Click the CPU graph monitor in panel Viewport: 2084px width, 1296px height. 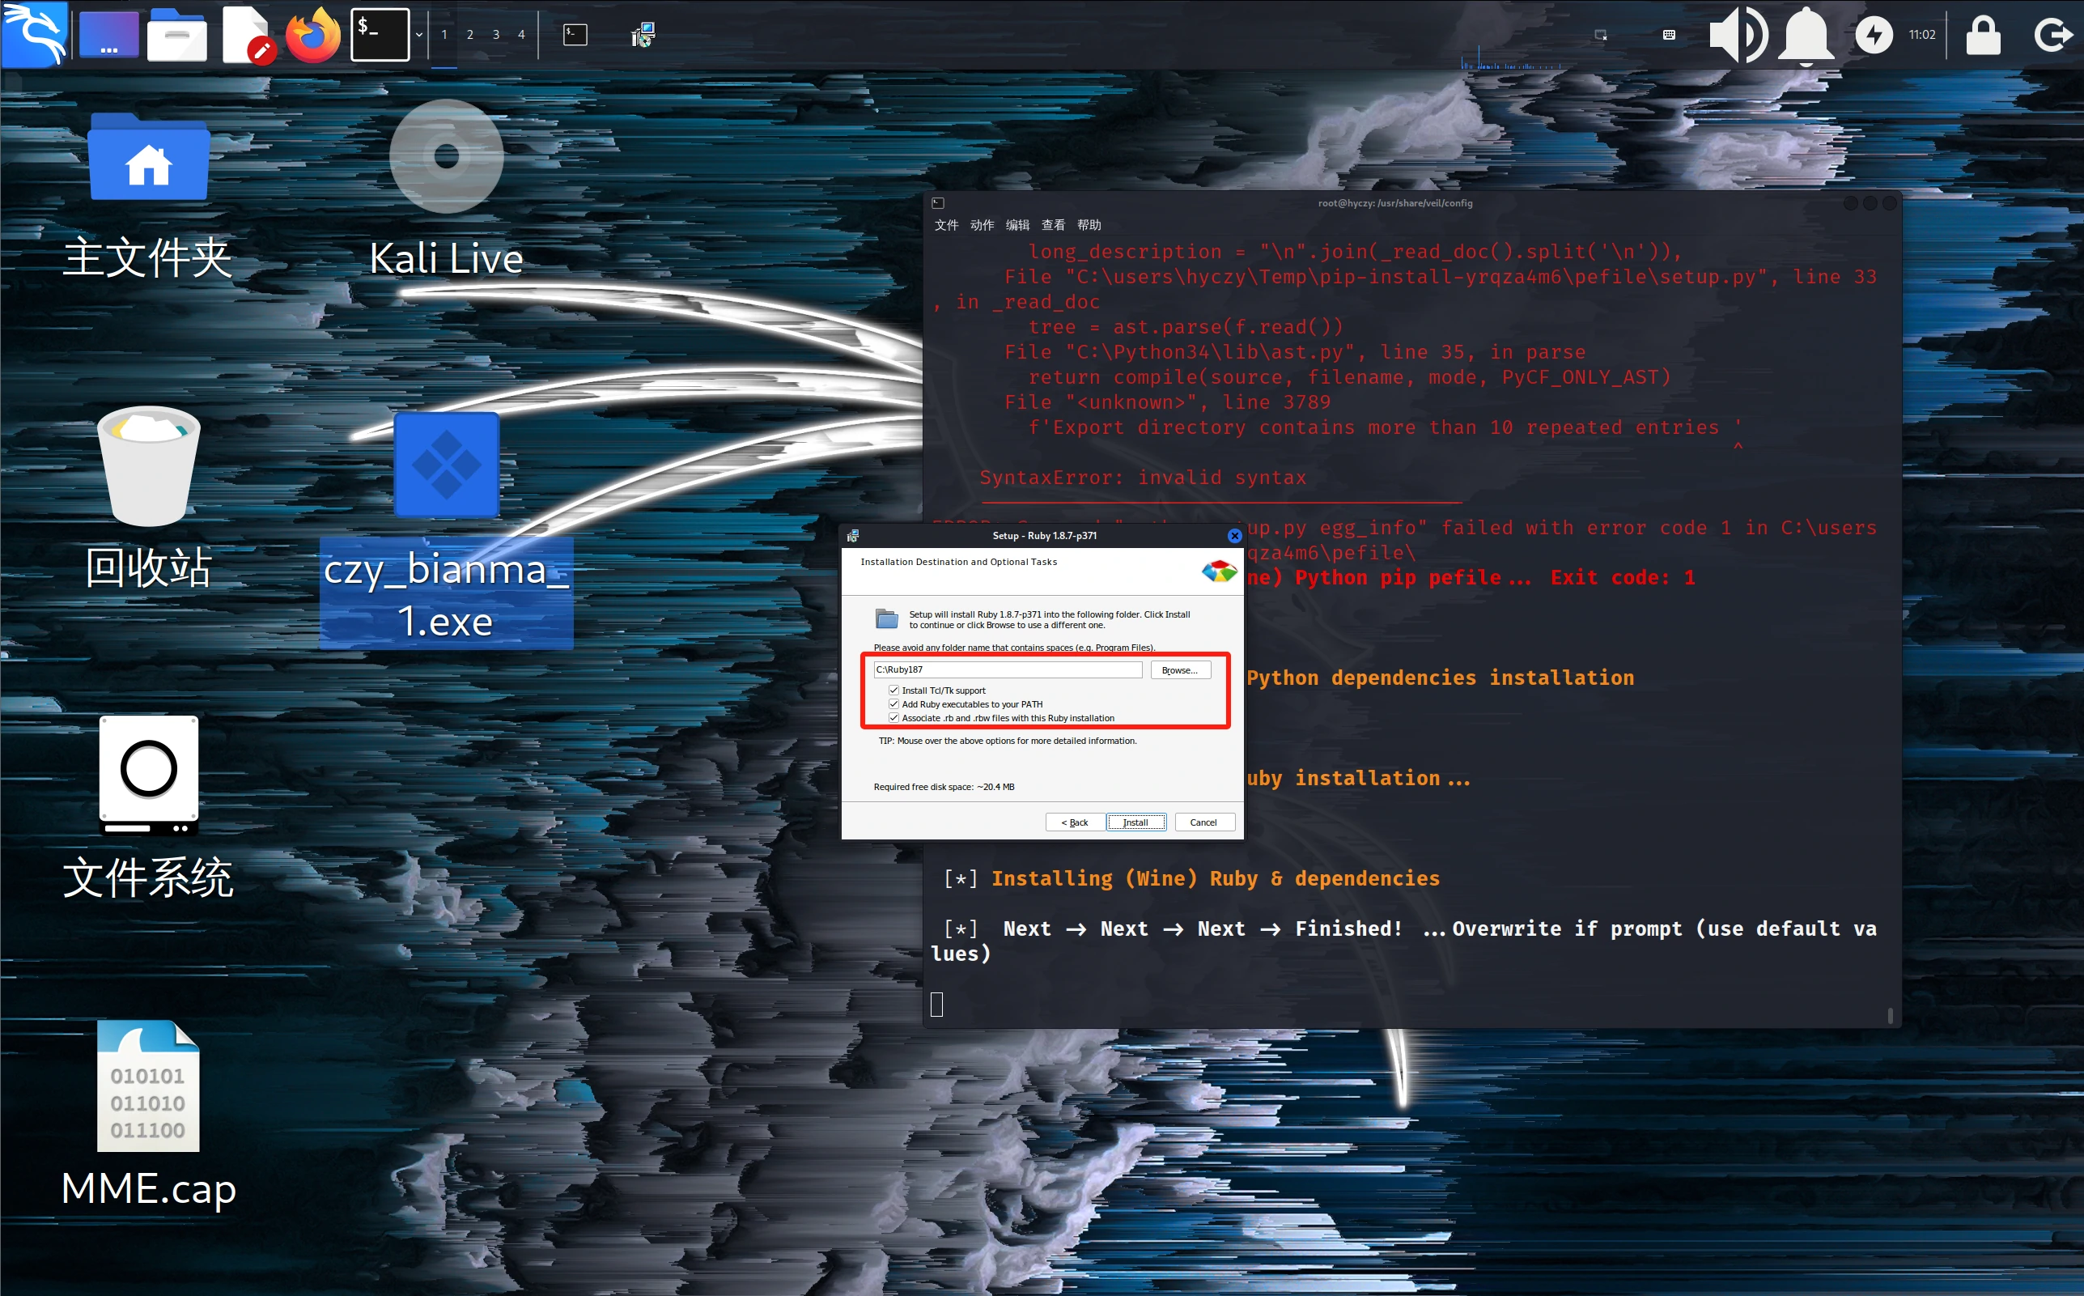1511,56
